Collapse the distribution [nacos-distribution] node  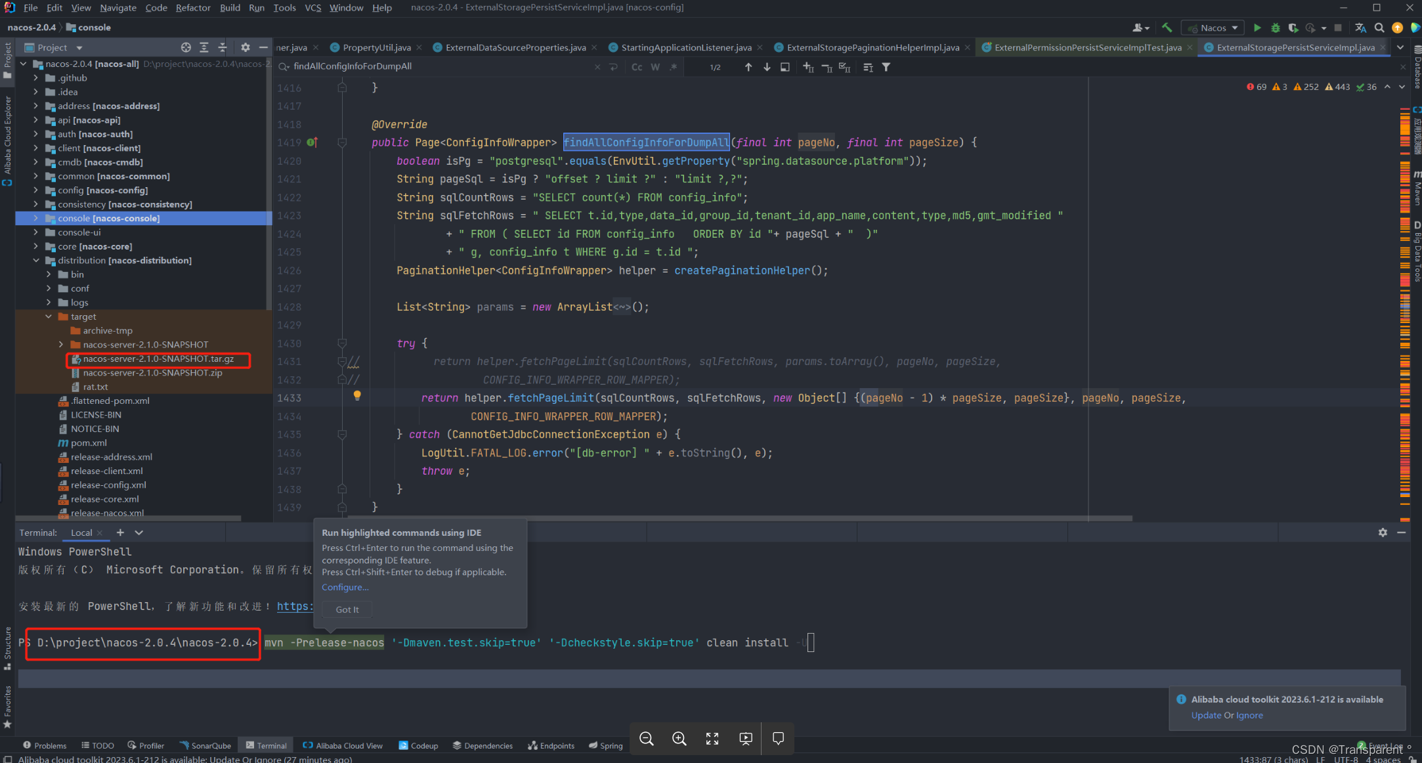37,260
